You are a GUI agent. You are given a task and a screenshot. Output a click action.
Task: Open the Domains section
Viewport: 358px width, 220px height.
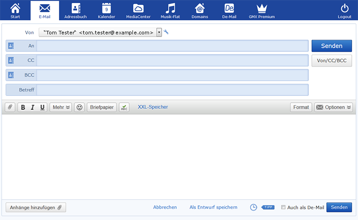tap(200, 11)
